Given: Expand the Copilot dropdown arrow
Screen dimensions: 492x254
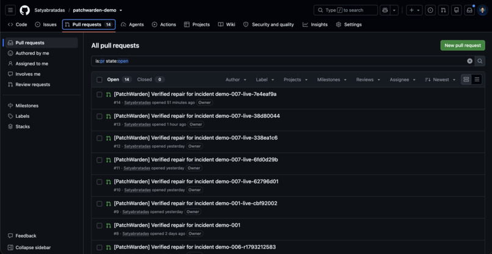Looking at the screenshot, I should coord(394,10).
